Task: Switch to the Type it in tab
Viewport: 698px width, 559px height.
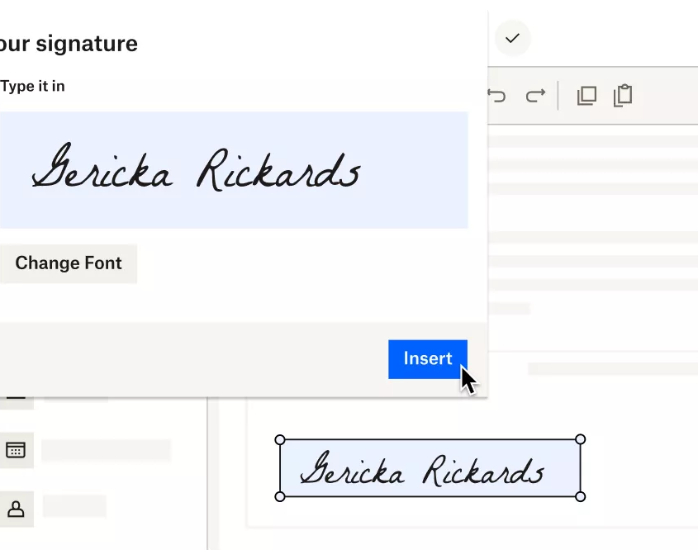Action: coord(33,86)
